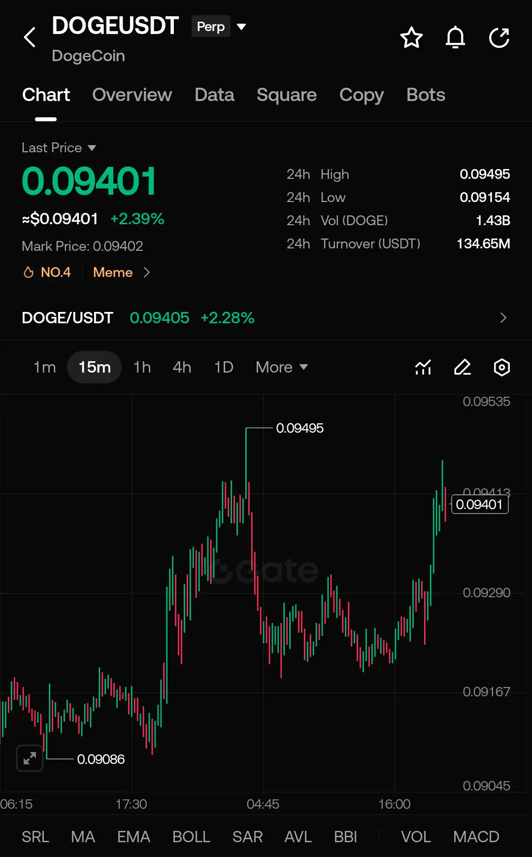Add DOGEUSDT to favorites with star
532x857 pixels.
tap(411, 37)
